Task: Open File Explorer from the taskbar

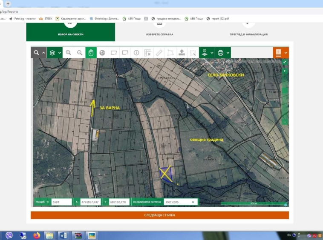Action: (50, 235)
